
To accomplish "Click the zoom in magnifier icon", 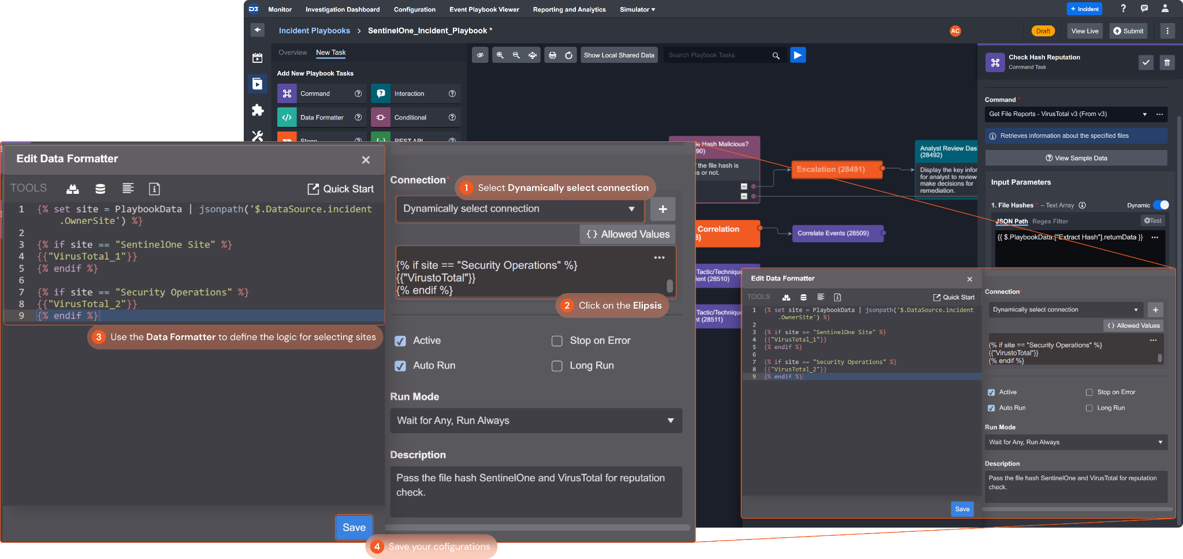I will tap(500, 55).
